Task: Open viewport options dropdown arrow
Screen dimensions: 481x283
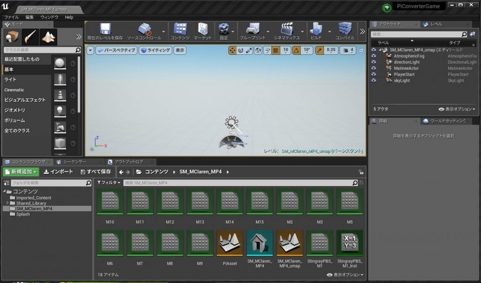Action: (90, 50)
